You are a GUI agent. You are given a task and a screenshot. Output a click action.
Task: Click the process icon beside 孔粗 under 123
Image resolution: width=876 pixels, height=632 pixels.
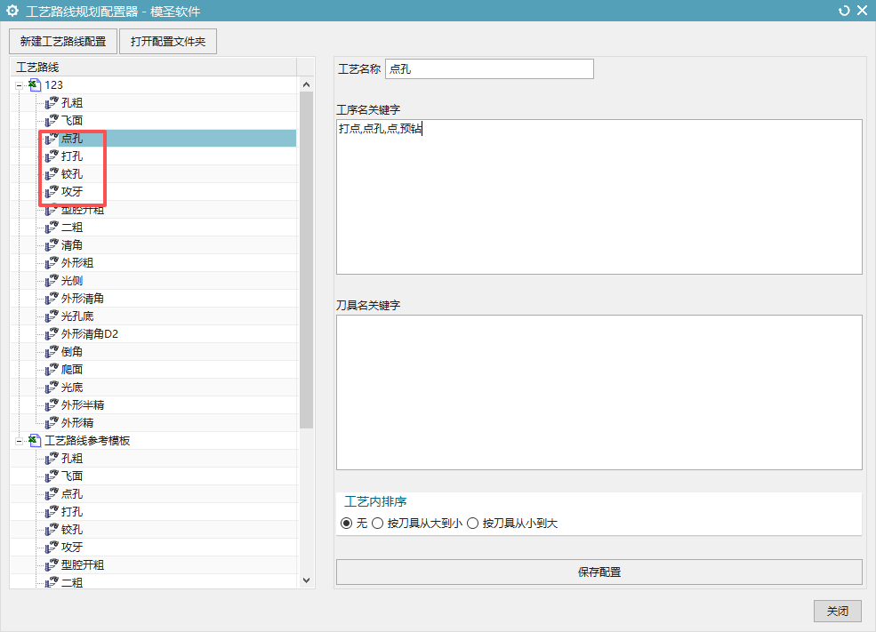[52, 103]
